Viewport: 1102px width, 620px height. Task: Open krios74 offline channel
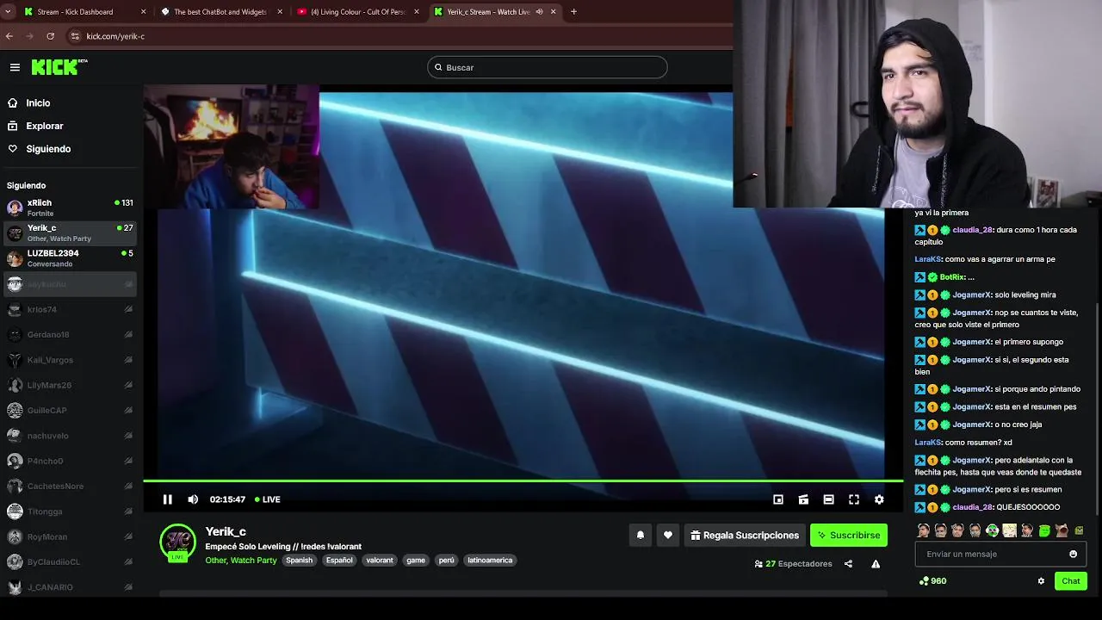(x=71, y=309)
